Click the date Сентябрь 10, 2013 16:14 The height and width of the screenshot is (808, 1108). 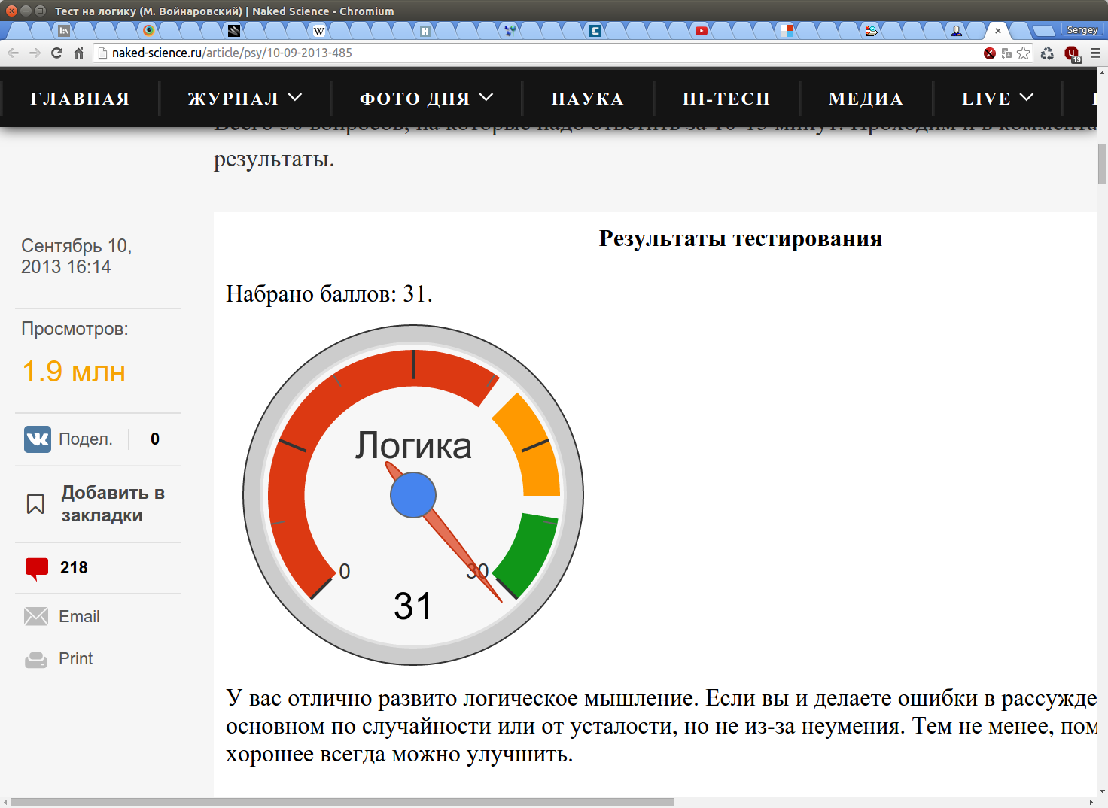[76, 257]
